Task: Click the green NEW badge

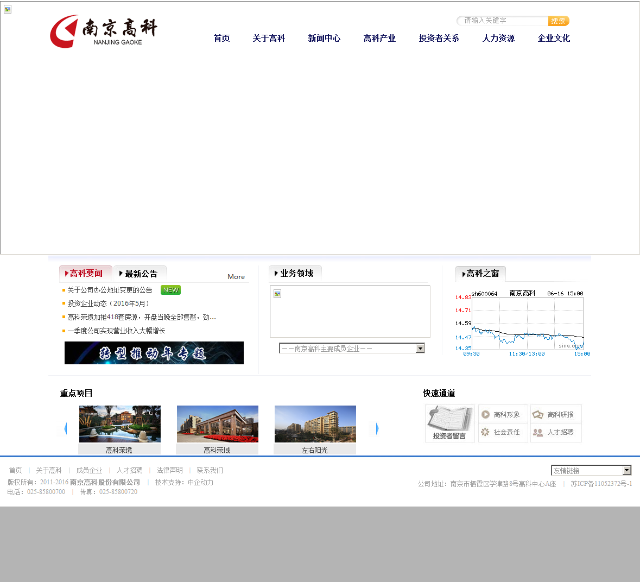Action: click(x=170, y=290)
